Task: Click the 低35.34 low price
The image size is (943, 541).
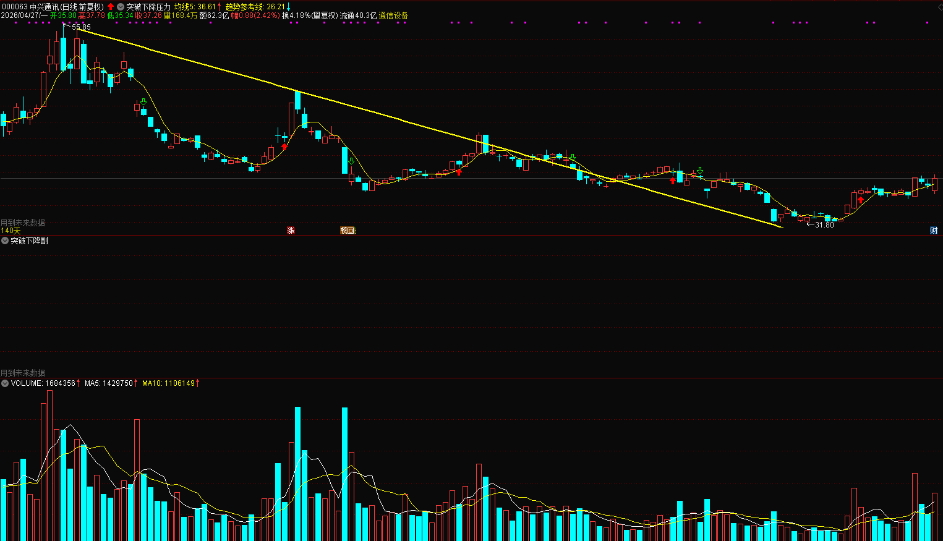Action: pyautogui.click(x=120, y=15)
